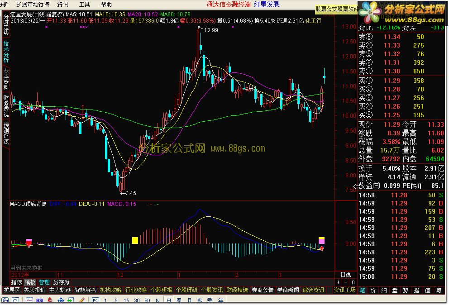
Task: Open the 工具 menu
Action: coord(84,4)
